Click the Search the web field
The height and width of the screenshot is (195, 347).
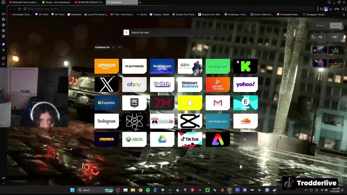coord(176,32)
